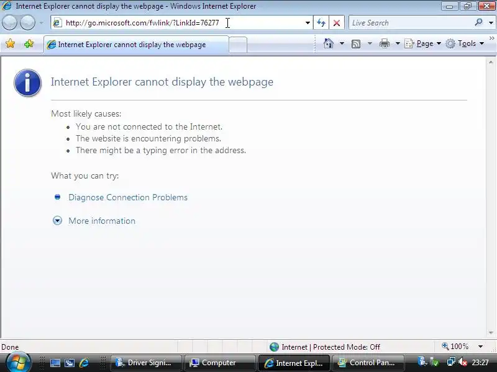Click the scrollbar up arrow
This screenshot has width=497, height=372.
click(491, 63)
